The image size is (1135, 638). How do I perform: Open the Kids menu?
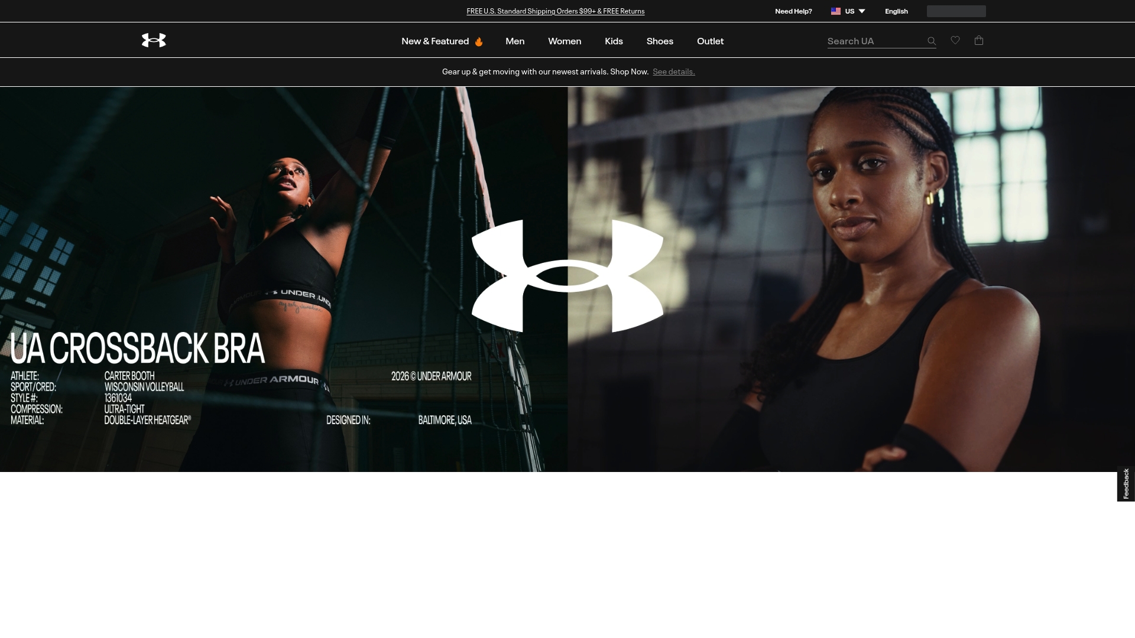pyautogui.click(x=614, y=41)
